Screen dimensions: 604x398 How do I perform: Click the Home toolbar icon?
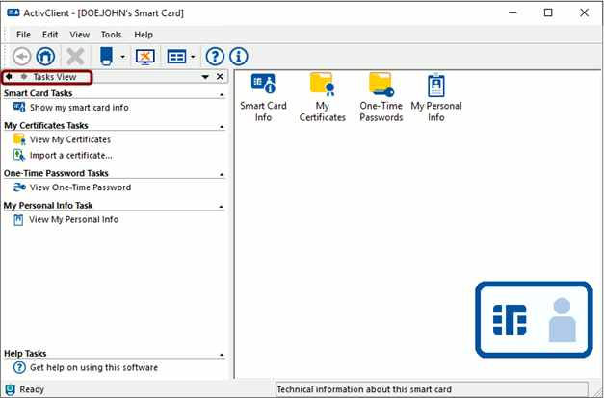(x=44, y=57)
